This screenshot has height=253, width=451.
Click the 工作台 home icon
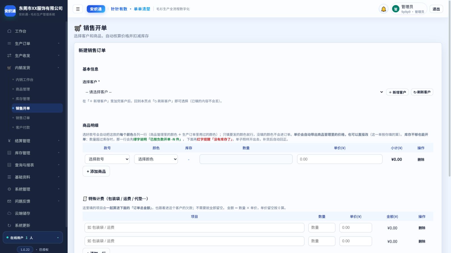click(9, 31)
